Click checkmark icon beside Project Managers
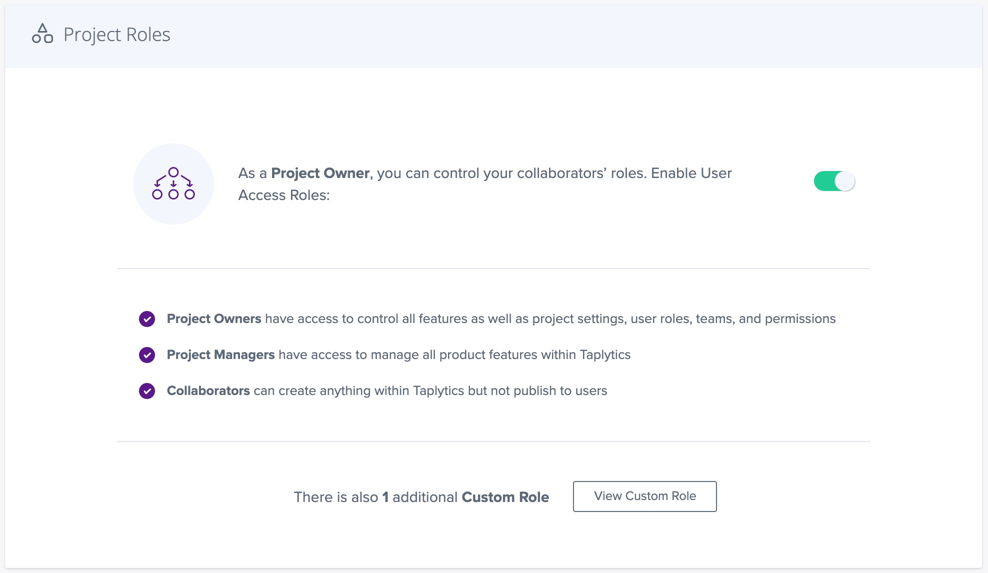Screen dimensions: 988x573 (x=147, y=355)
